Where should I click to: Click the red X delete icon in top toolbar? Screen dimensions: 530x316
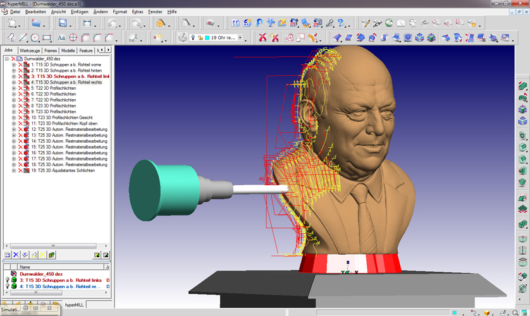[x=262, y=38]
